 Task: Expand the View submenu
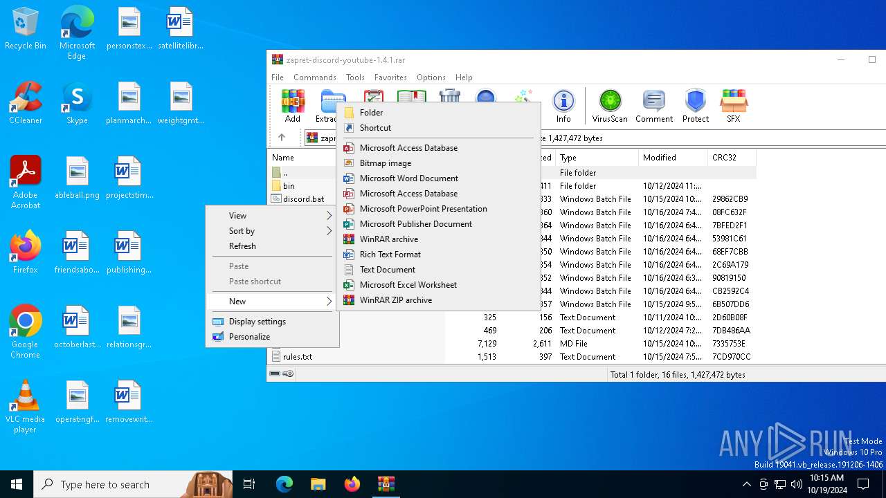coord(273,216)
